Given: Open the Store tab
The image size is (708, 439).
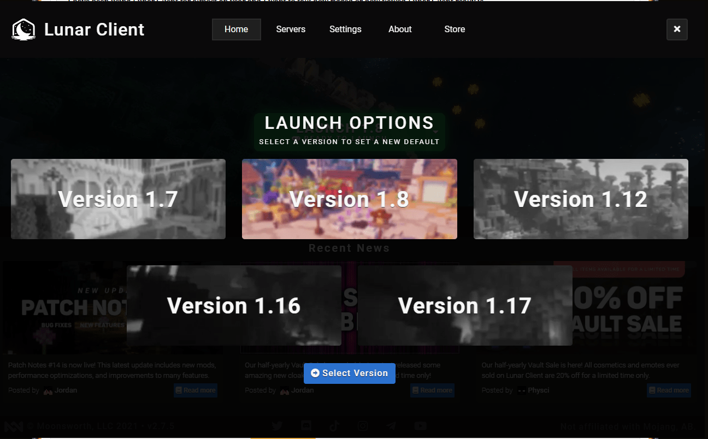Looking at the screenshot, I should 455,29.
